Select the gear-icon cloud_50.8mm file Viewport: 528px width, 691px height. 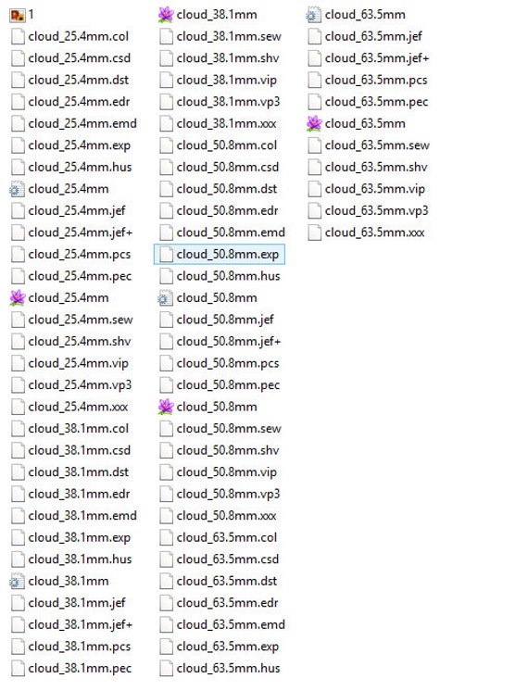208,298
